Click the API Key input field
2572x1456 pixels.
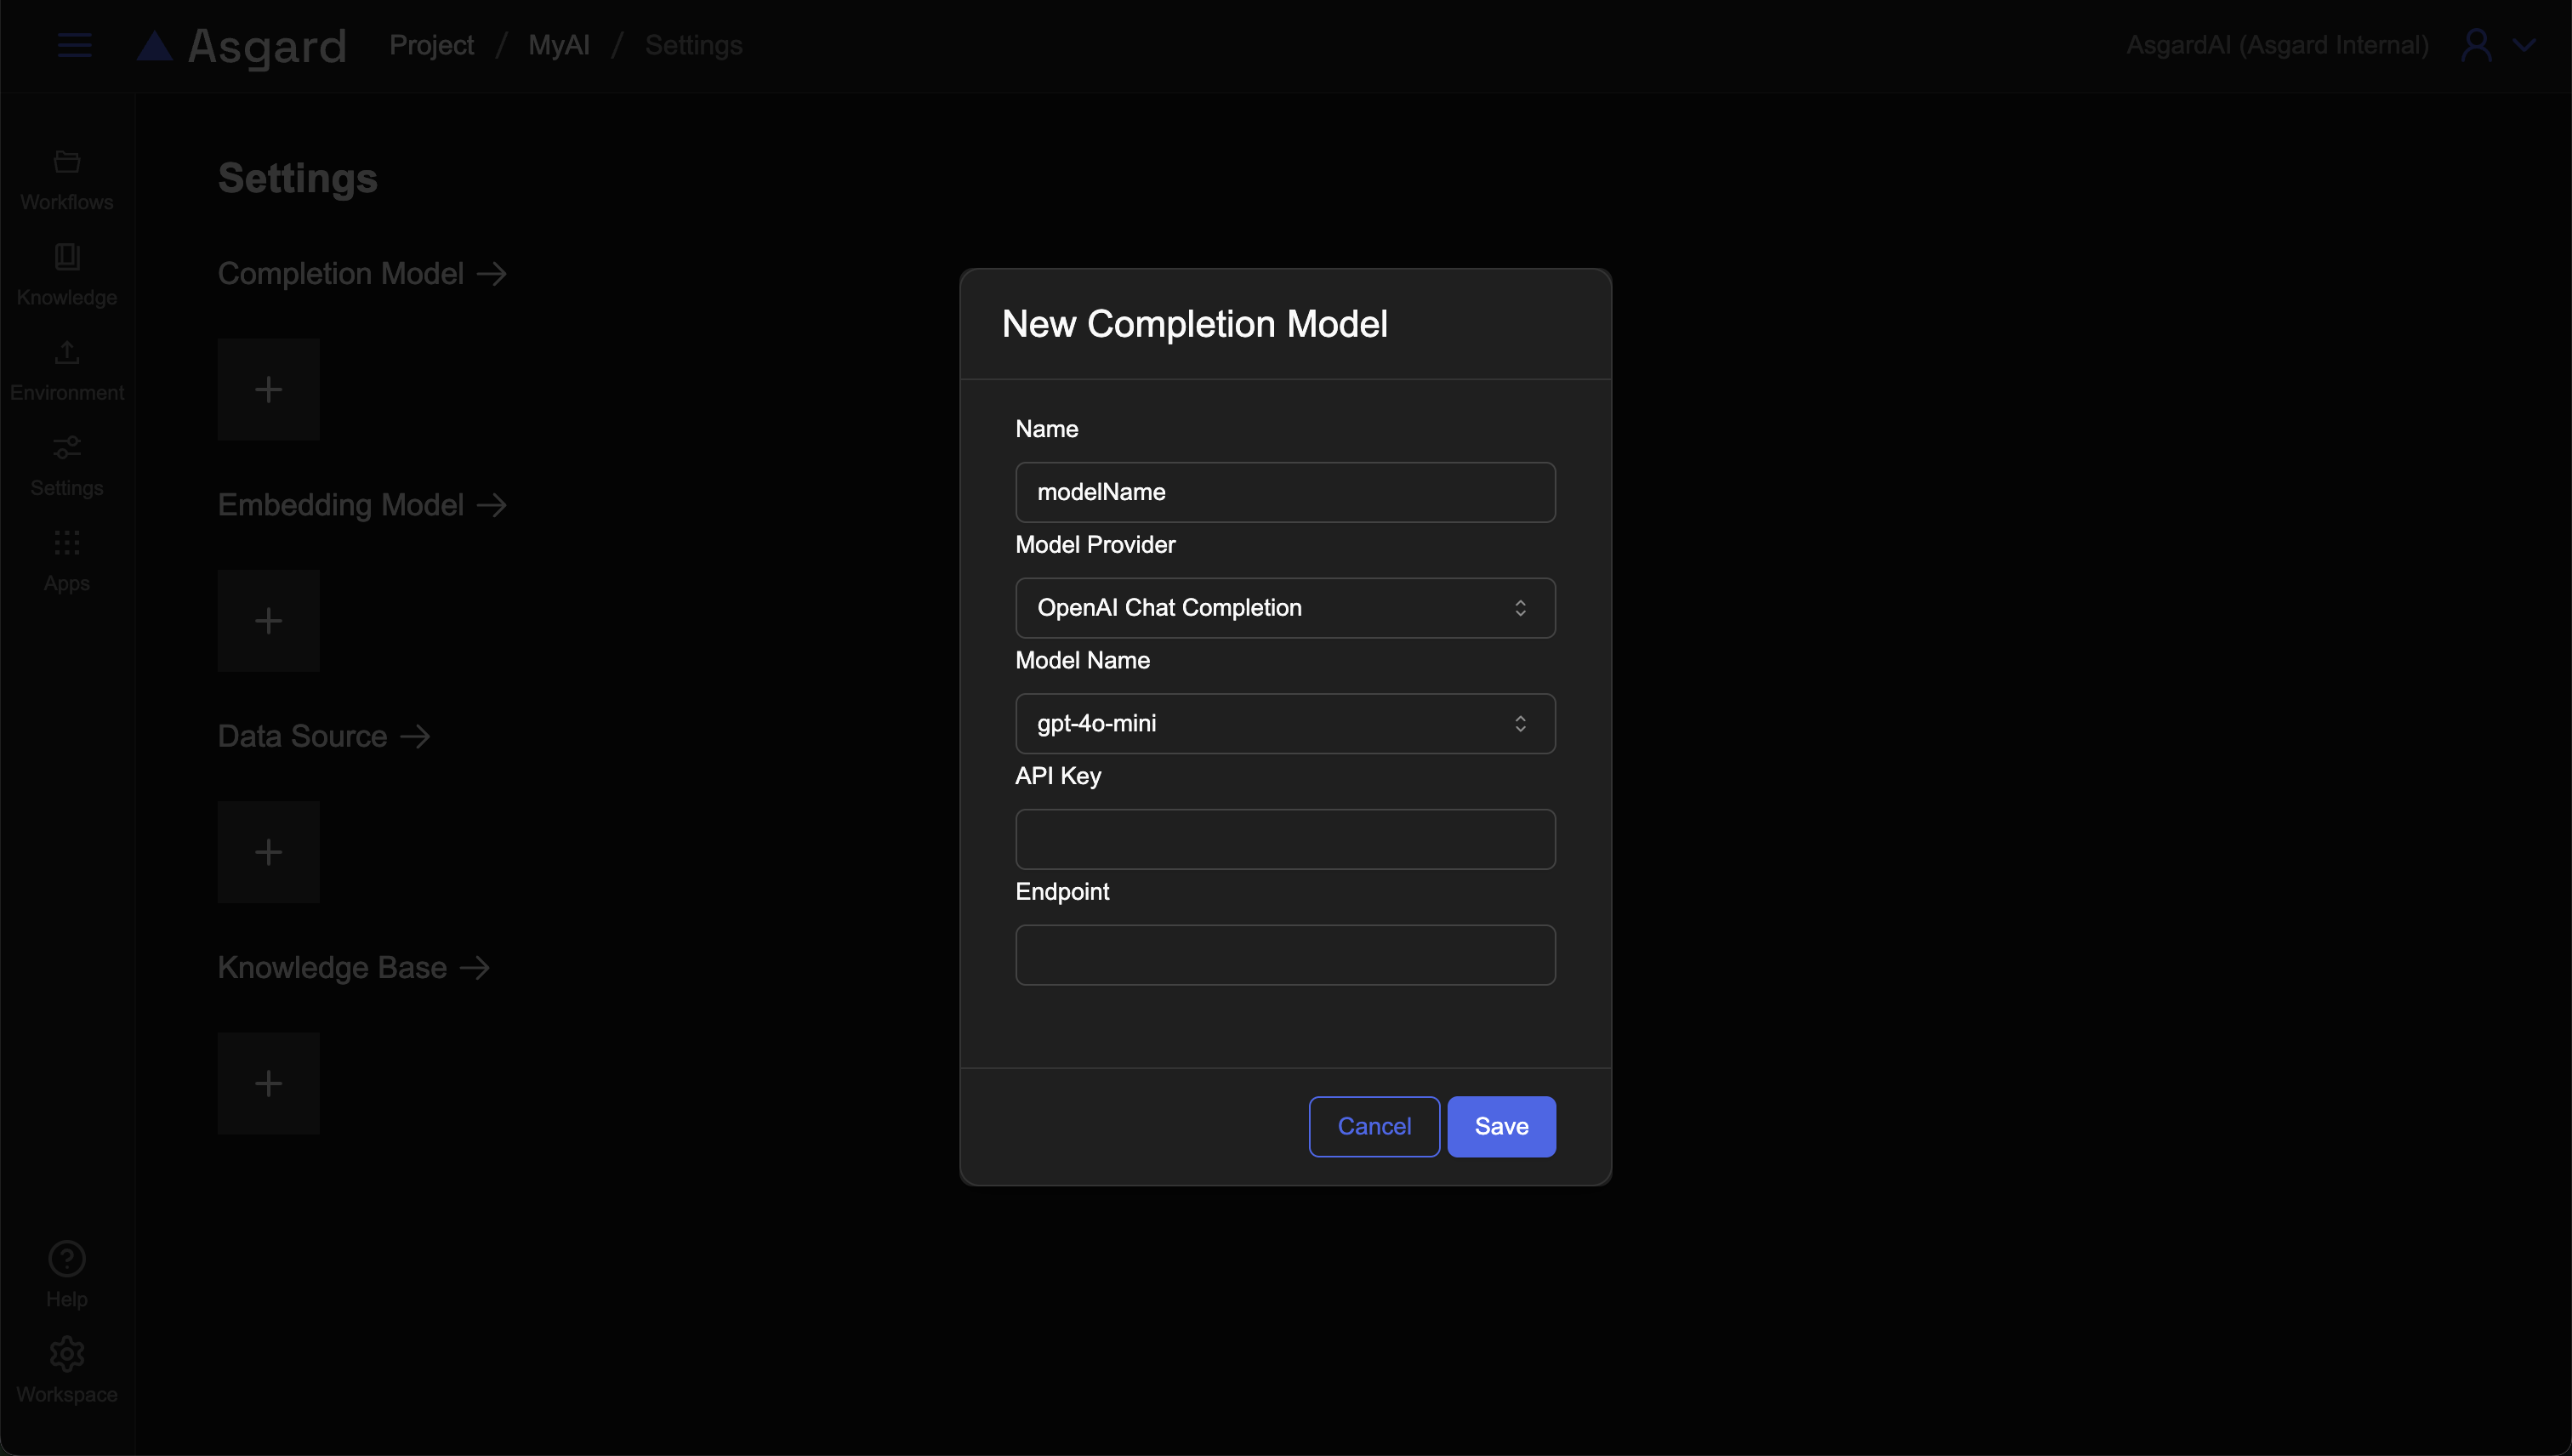click(1285, 839)
